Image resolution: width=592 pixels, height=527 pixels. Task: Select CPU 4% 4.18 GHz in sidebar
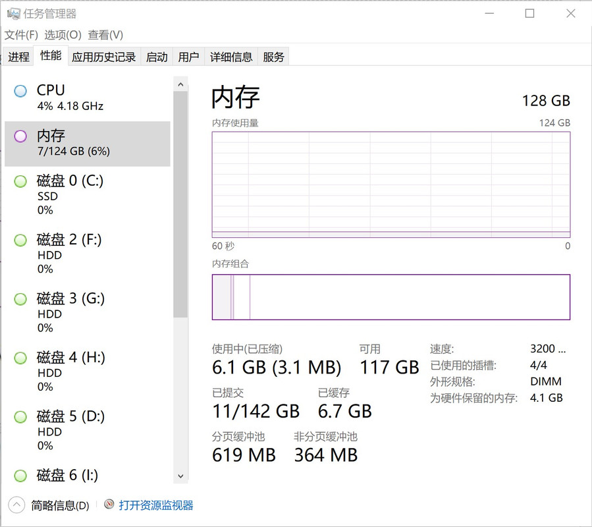click(x=87, y=99)
